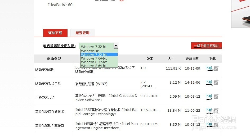Open the operating system dropdown arrow

(116, 46)
